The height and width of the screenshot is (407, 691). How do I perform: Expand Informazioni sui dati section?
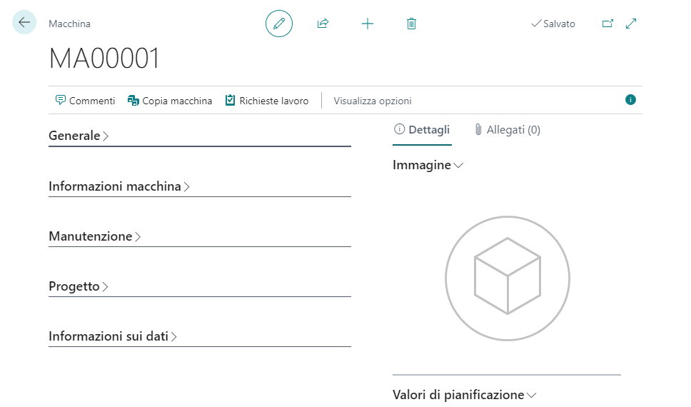pyautogui.click(x=112, y=336)
